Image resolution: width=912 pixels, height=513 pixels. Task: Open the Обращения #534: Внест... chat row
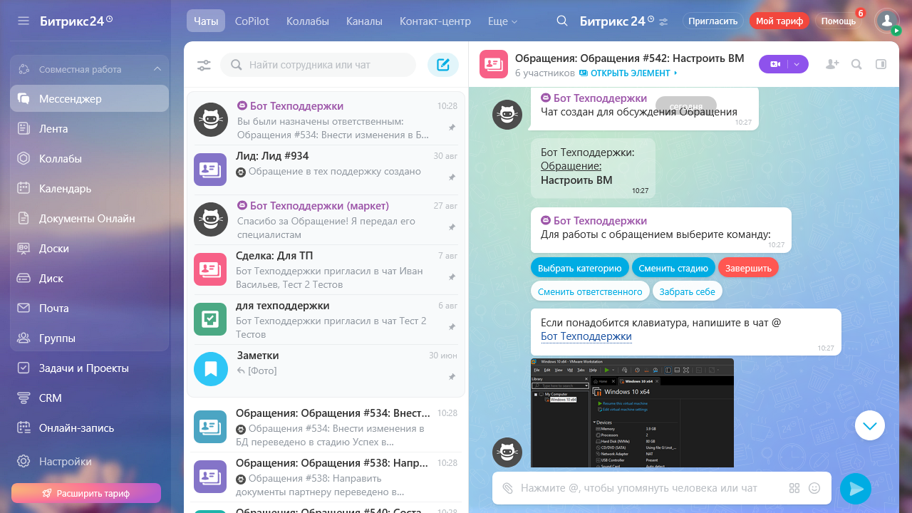click(326, 427)
